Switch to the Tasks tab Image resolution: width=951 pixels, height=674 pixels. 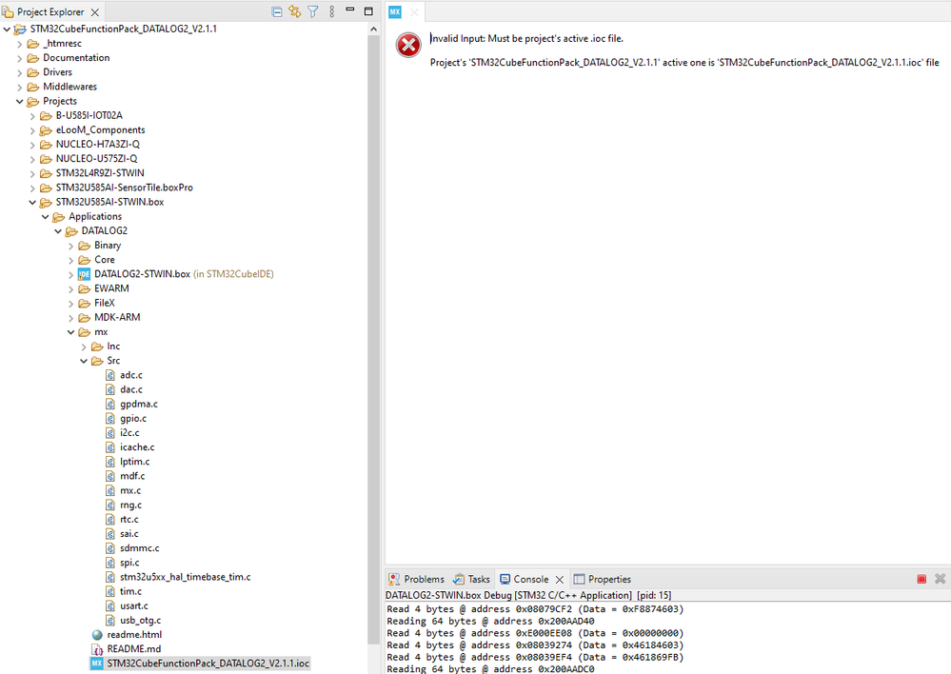click(471, 580)
